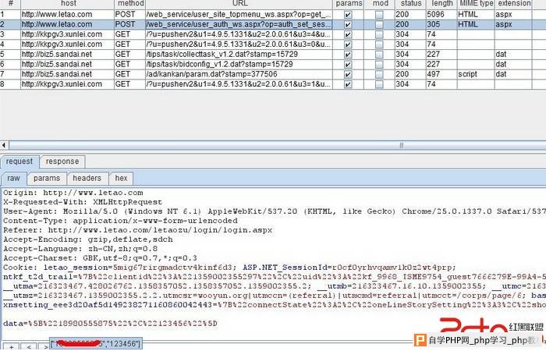Switch to the request tab

pos(19,161)
